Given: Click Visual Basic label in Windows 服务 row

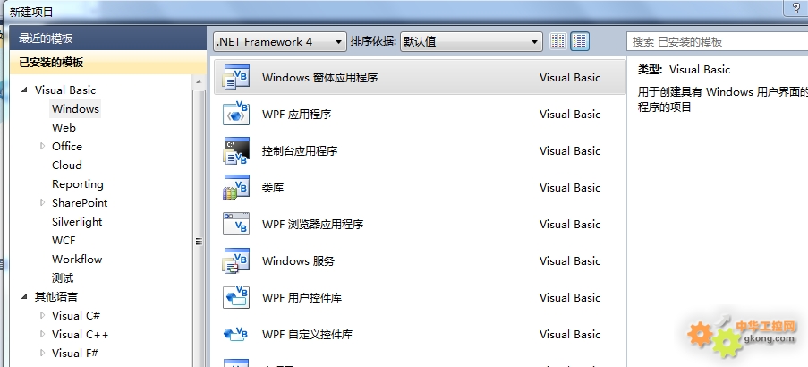Looking at the screenshot, I should tap(570, 260).
